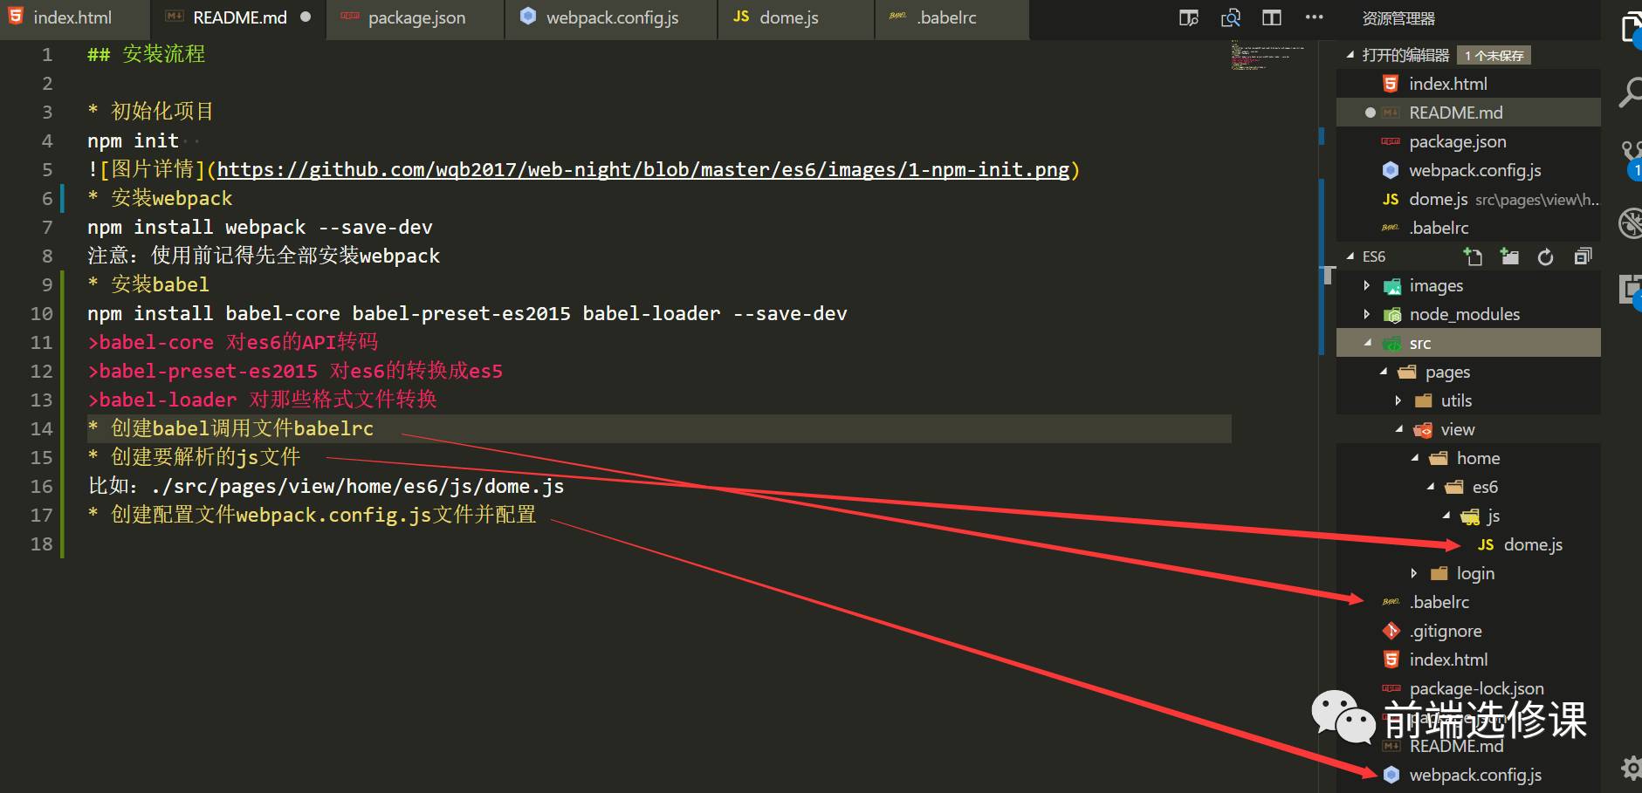This screenshot has height=793, width=1642.
Task: Switch to the package.json tab
Action: [x=416, y=17]
